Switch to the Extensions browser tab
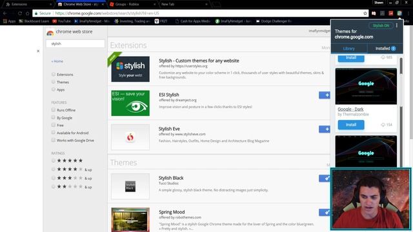413x232 pixels. point(28,5)
